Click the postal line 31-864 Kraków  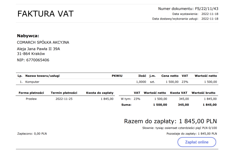[31, 54]
